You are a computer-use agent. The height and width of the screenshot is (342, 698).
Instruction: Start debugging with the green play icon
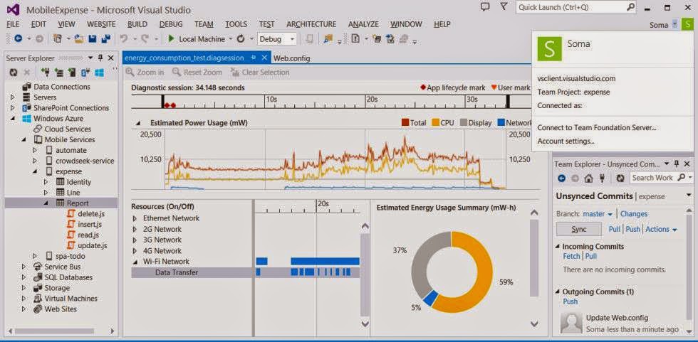click(171, 39)
